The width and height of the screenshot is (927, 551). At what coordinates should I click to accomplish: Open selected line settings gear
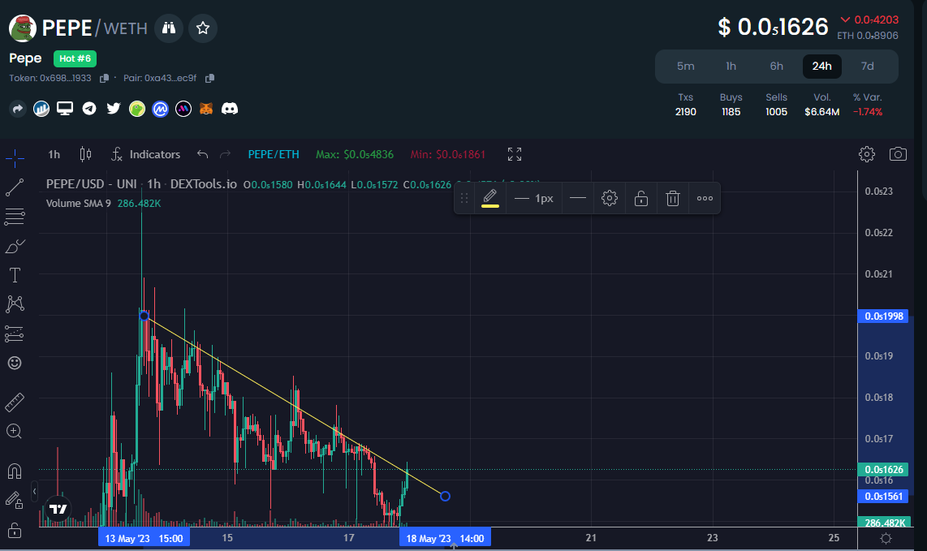pos(610,199)
